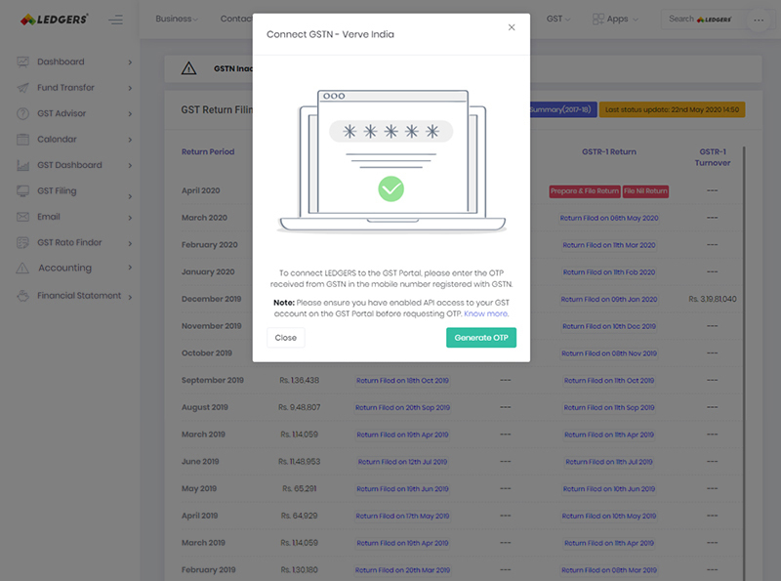Click the Rs. 3,19,81,040 turnover value
This screenshot has width=781, height=581.
click(713, 299)
